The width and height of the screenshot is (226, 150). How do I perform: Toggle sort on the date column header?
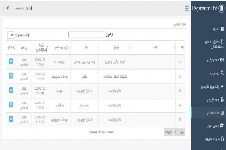(x=41, y=47)
